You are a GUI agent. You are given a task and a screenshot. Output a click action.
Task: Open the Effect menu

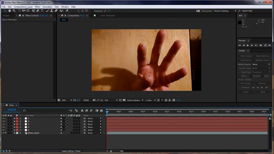tap(38, 7)
